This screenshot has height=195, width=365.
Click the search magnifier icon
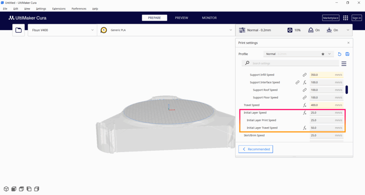point(247,63)
